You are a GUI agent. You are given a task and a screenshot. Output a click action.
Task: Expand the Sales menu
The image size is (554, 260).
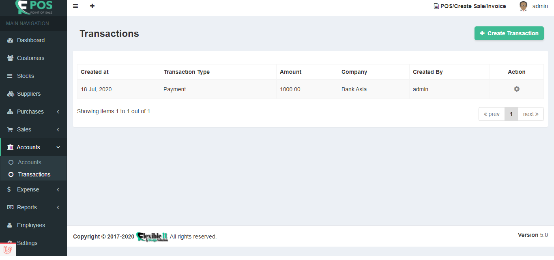pos(24,129)
